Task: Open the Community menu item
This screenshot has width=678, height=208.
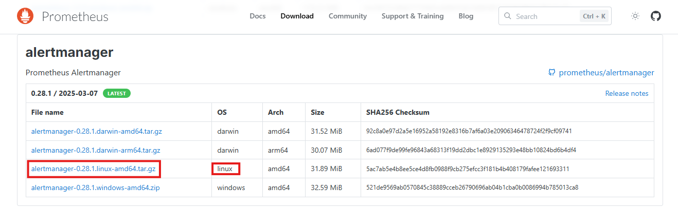Action: [348, 16]
